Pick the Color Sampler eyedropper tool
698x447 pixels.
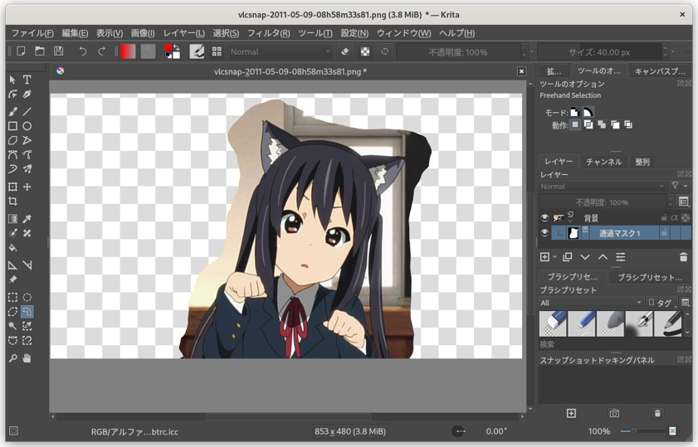(27, 218)
